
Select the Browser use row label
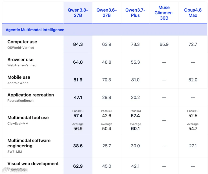(x=20, y=60)
